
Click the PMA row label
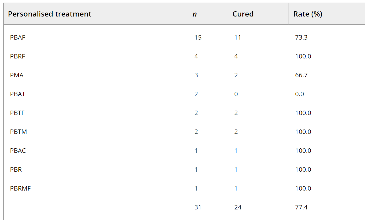17,75
